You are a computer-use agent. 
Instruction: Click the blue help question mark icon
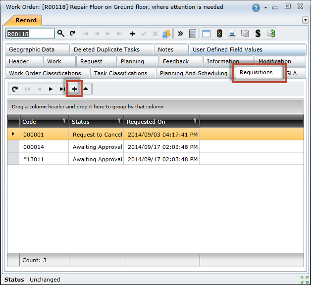(x=256, y=8)
